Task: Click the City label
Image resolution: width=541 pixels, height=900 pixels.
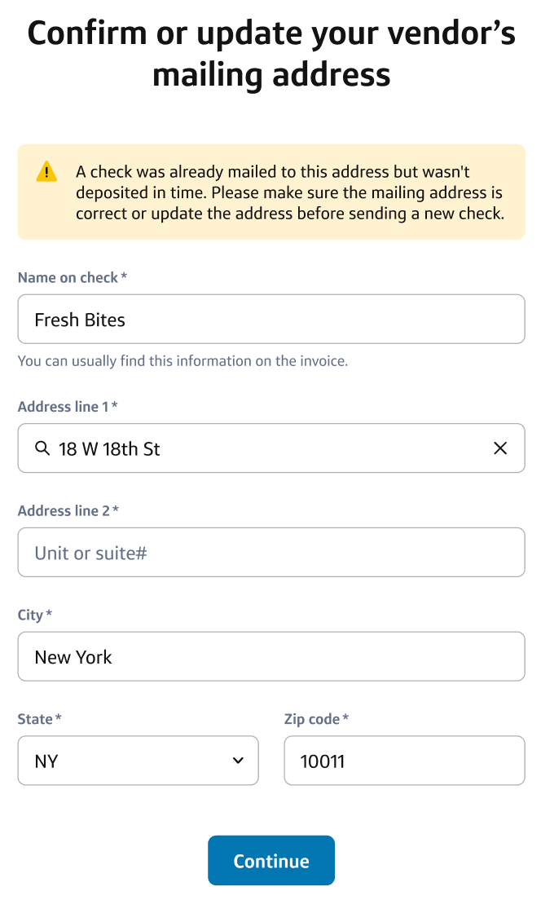Action: [31, 615]
